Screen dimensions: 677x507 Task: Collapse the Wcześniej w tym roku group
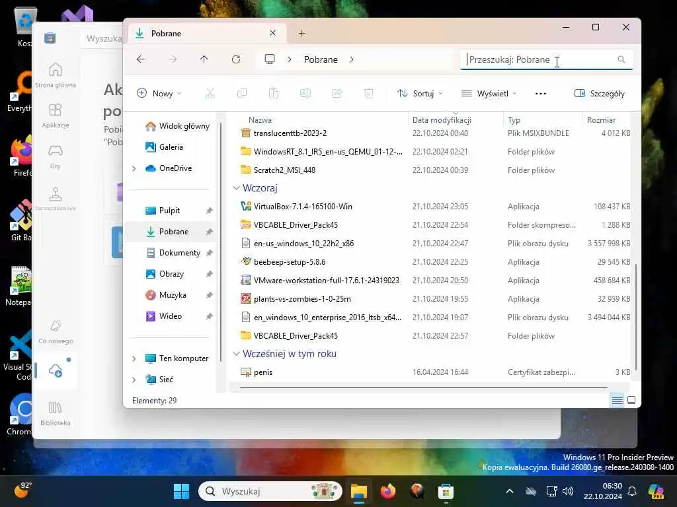click(x=236, y=354)
